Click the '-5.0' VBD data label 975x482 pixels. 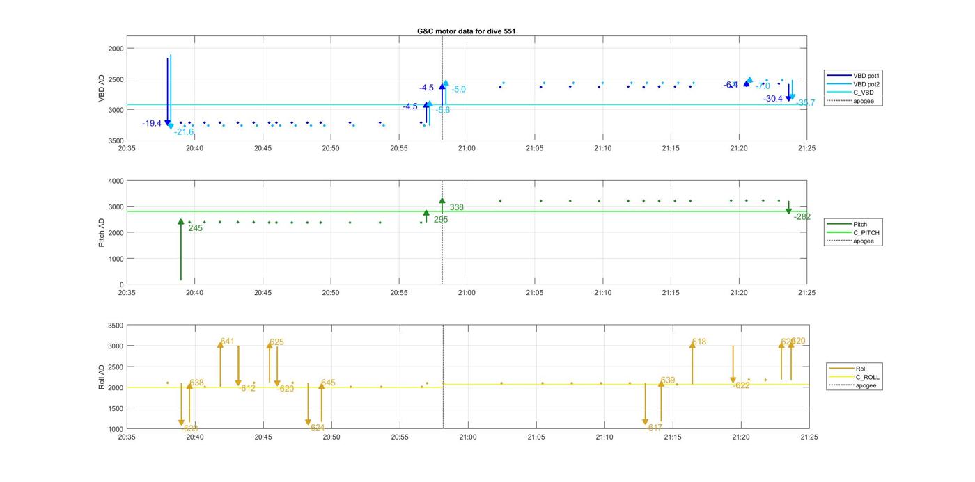click(x=458, y=90)
